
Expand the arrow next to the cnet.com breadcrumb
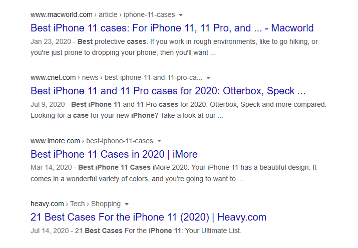(x=208, y=78)
